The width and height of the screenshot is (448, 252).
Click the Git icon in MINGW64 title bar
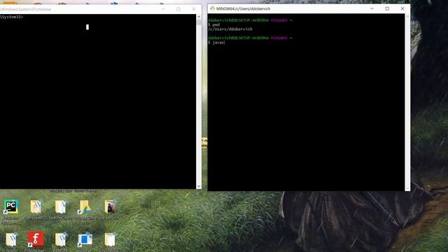(212, 8)
